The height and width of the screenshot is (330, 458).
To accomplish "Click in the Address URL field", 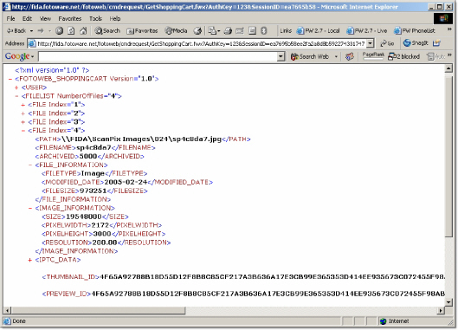I will [201, 43].
